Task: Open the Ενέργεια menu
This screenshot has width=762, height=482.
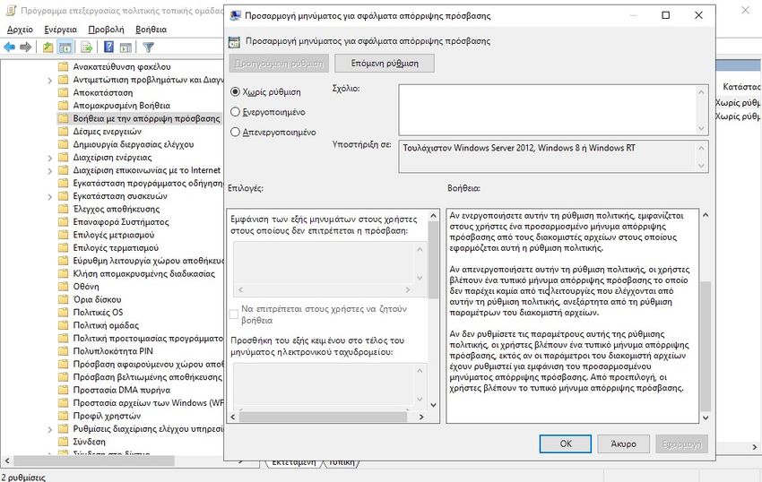Action: 61,30
